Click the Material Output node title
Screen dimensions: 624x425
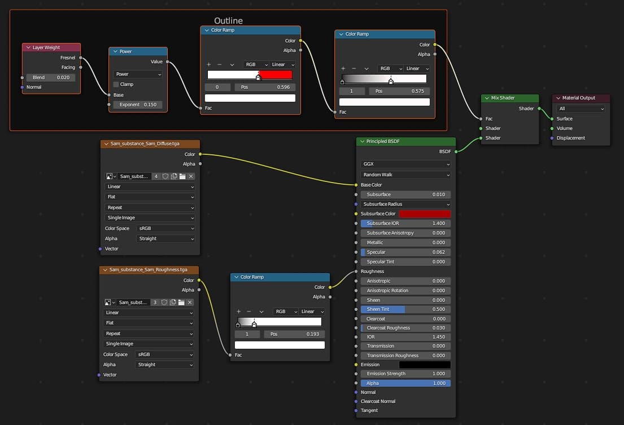(582, 98)
